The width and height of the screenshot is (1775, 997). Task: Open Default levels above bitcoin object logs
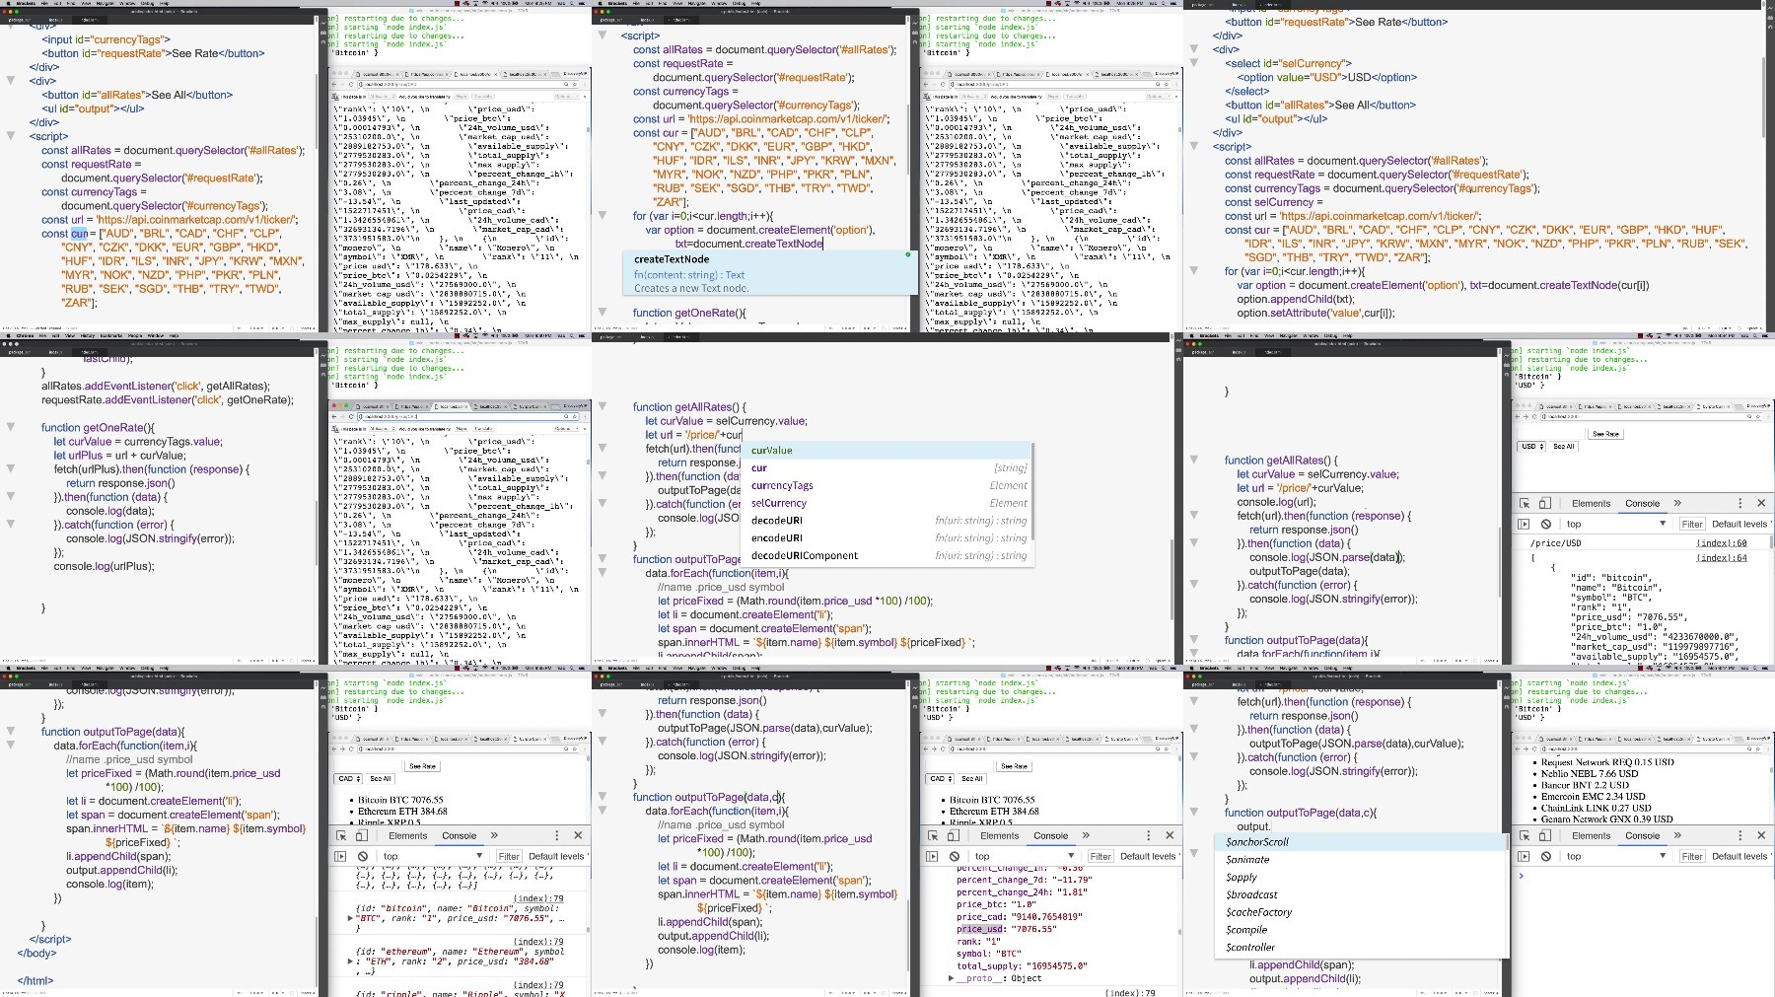pos(557,856)
